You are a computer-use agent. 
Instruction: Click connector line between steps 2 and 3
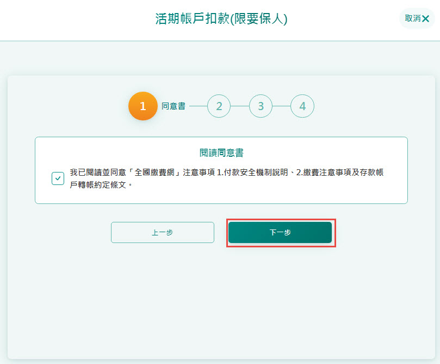point(240,106)
